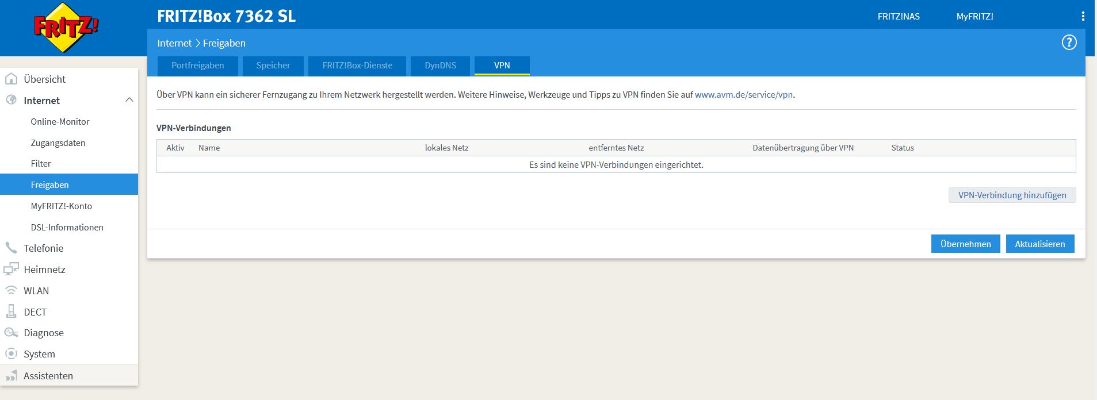Open Zugangsdaten in sidebar

(x=58, y=143)
